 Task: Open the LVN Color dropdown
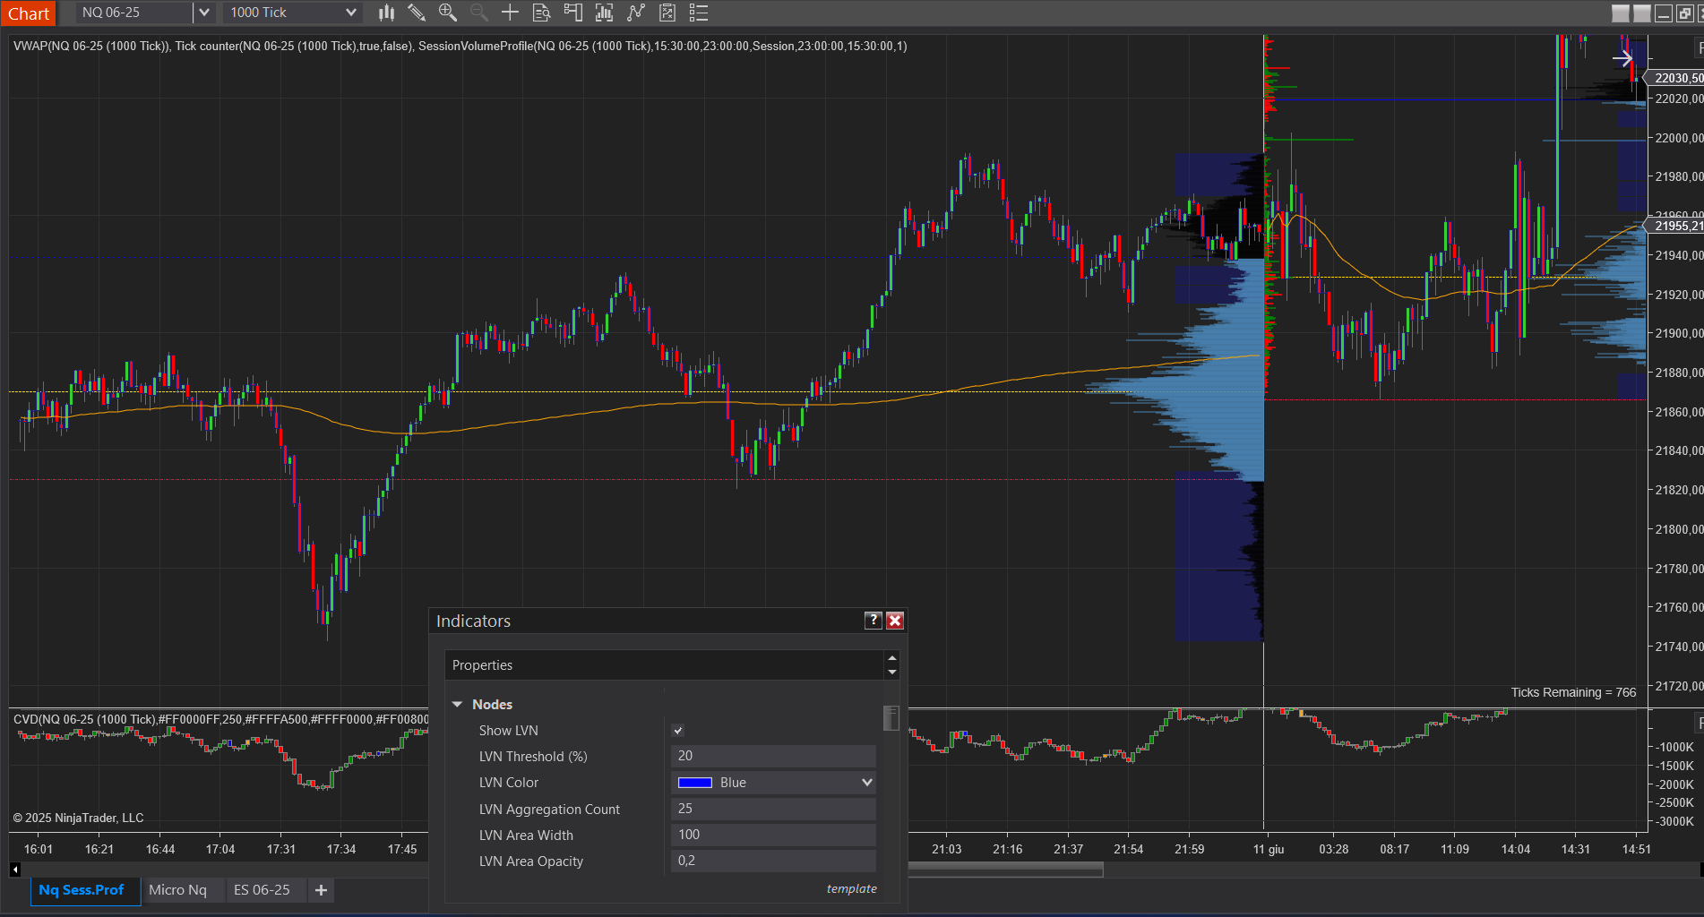[865, 782]
